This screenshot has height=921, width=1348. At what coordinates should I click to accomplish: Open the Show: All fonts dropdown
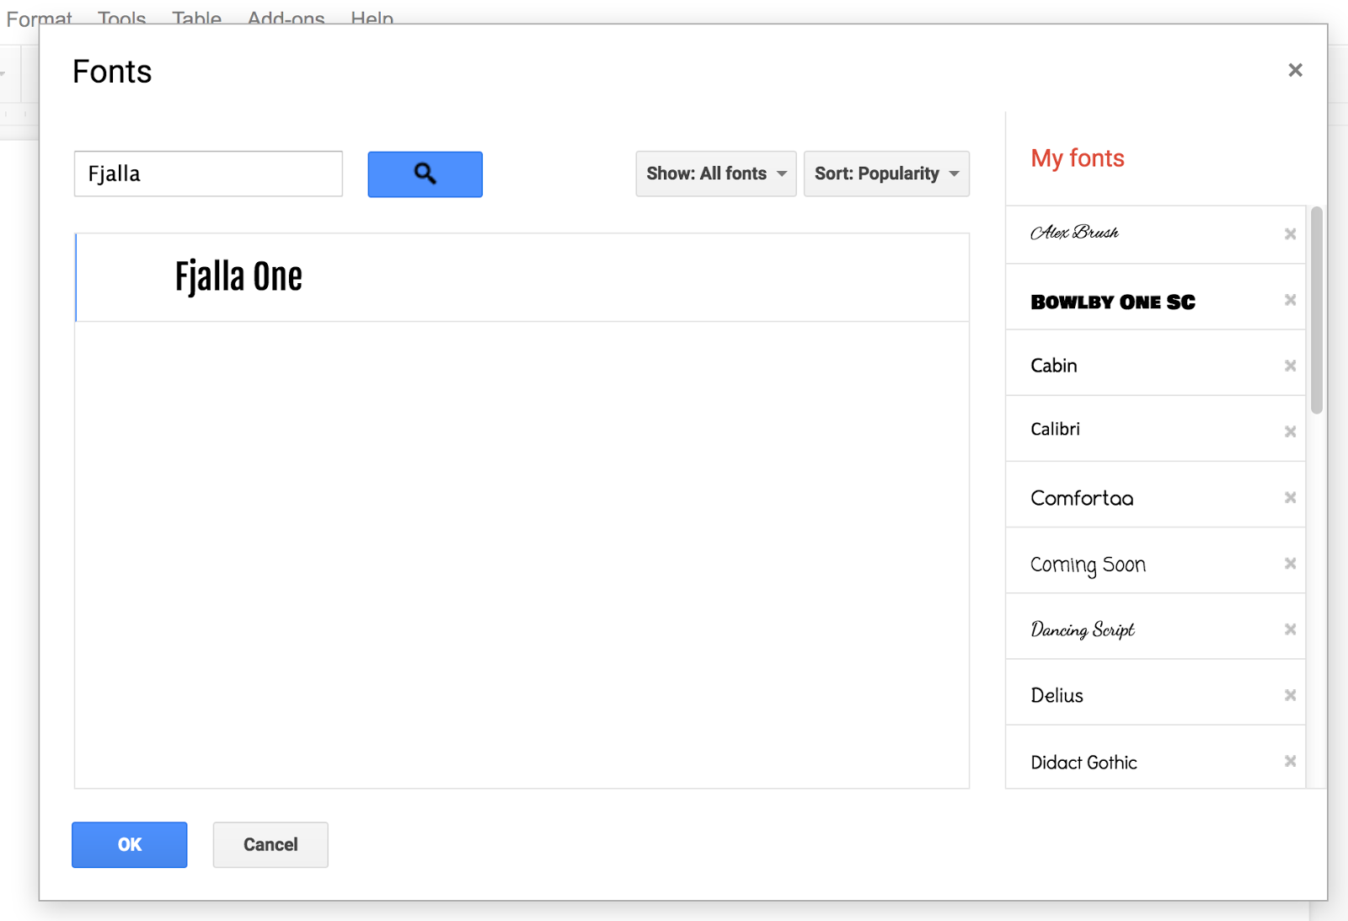[715, 174]
